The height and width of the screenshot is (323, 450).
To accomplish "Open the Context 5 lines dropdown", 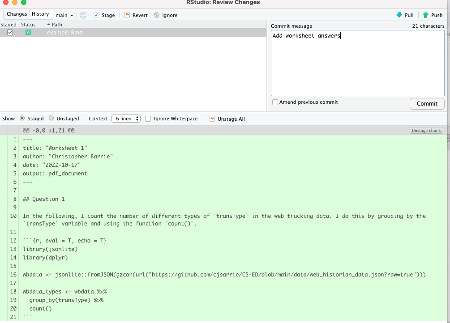I will pos(126,119).
